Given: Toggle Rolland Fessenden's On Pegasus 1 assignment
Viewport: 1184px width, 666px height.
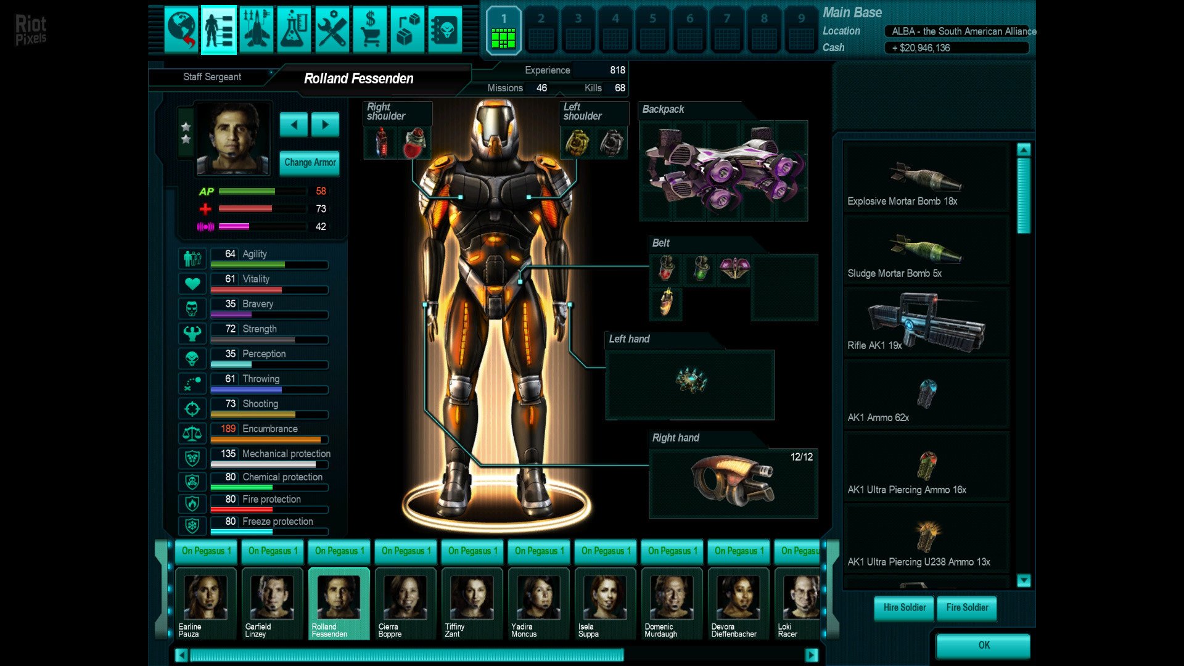Looking at the screenshot, I should (x=339, y=551).
